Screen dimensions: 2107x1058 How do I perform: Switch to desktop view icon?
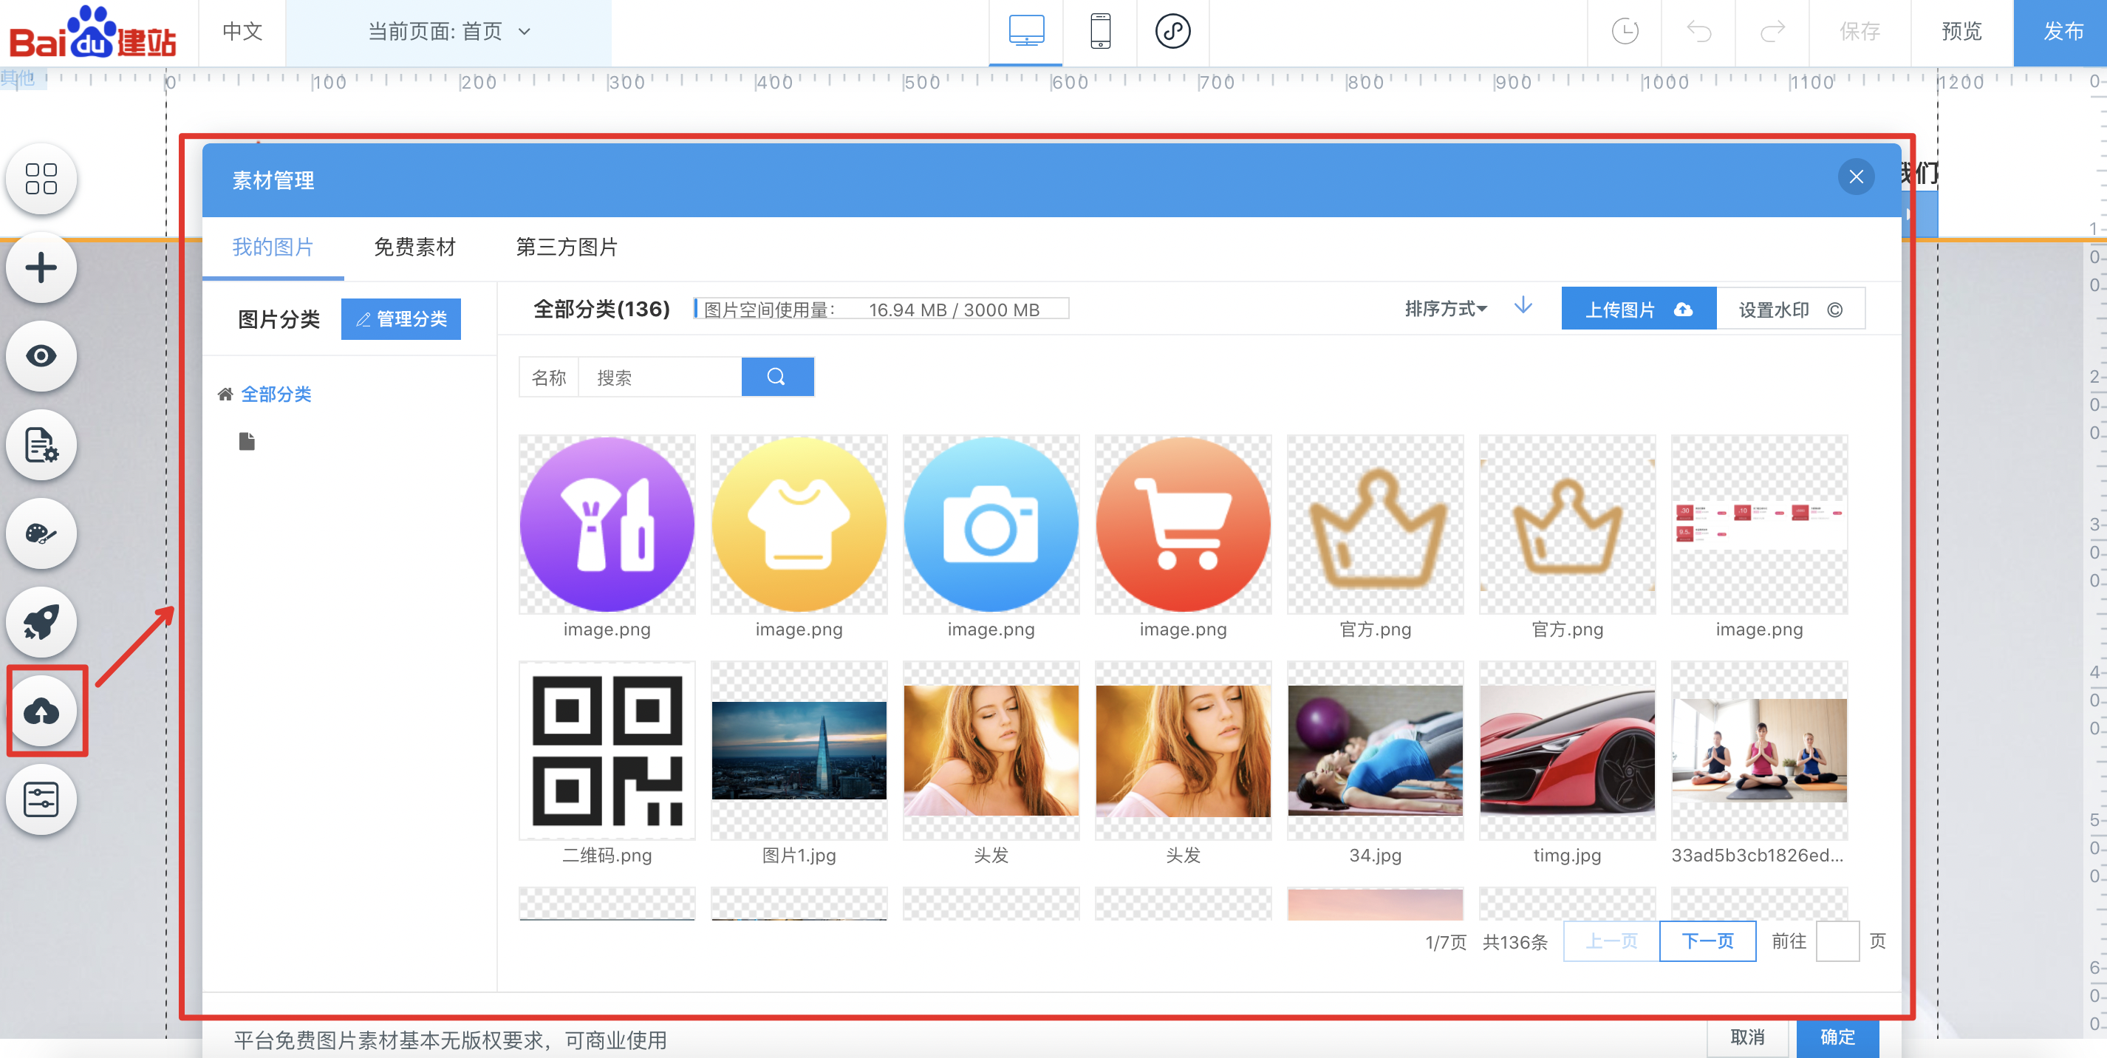click(1025, 32)
